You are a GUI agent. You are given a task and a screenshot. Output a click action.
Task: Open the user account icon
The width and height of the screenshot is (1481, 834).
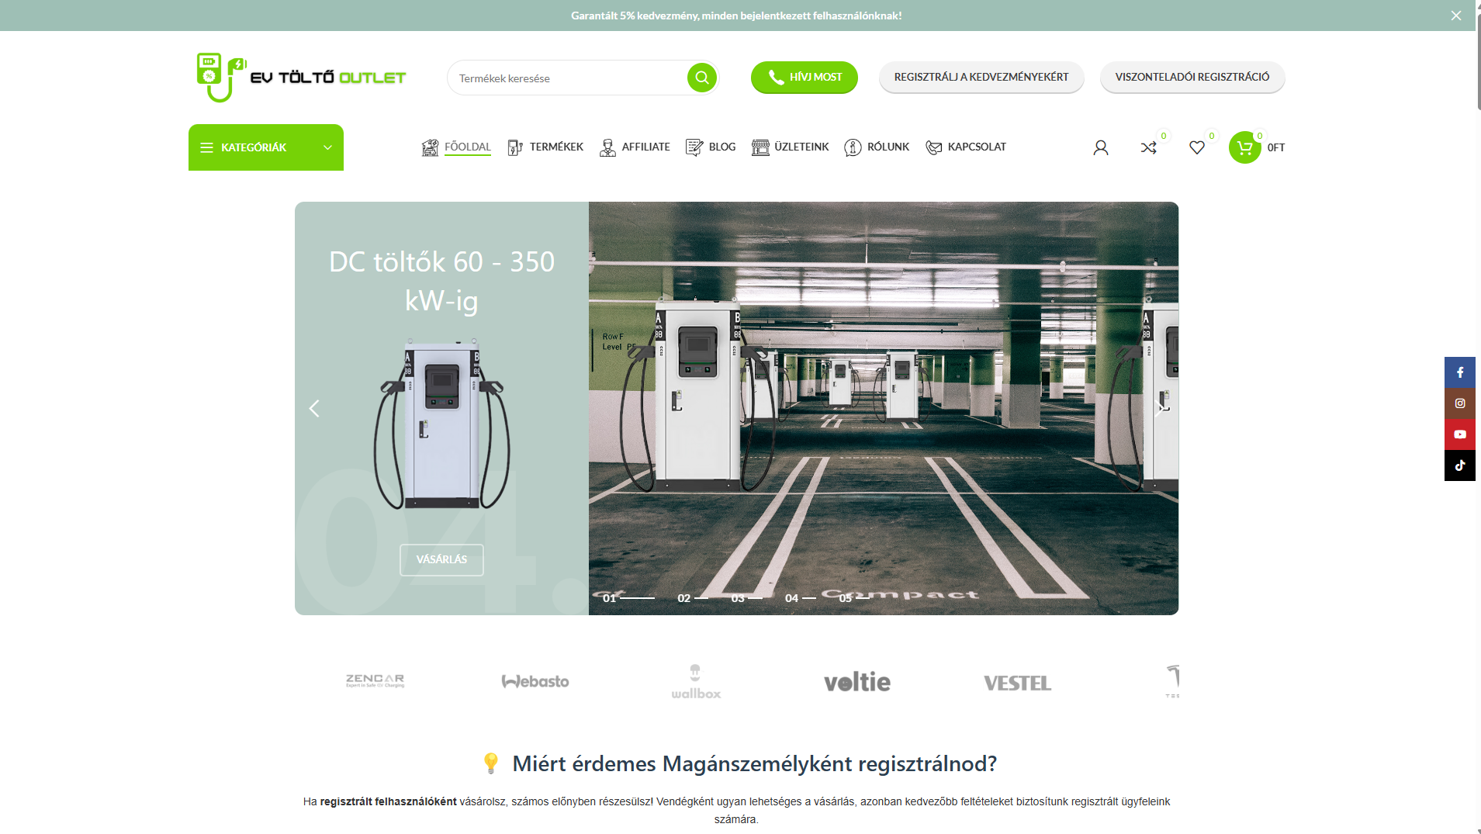1101,147
